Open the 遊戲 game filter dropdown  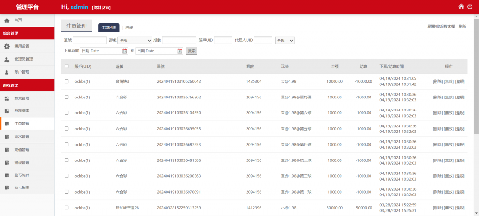pyautogui.click(x=135, y=40)
